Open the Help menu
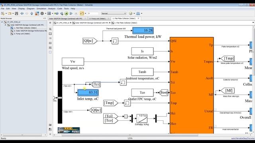Screen dimensions: 255x143 click(73, 9)
